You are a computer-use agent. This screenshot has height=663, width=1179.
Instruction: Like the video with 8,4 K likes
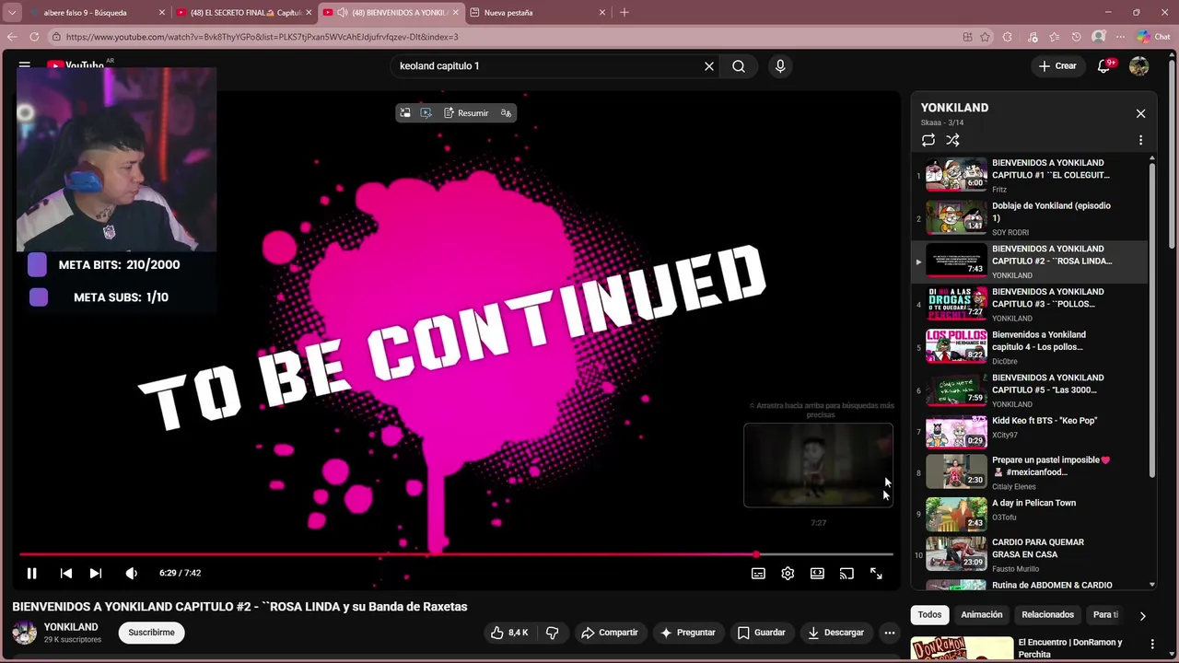509,633
